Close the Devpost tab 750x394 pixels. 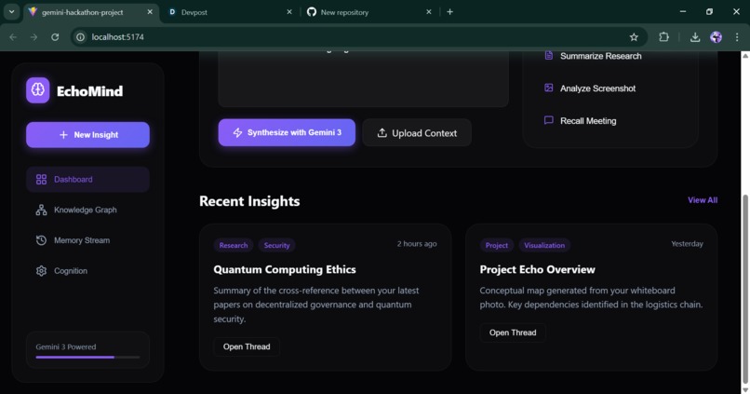pos(289,12)
